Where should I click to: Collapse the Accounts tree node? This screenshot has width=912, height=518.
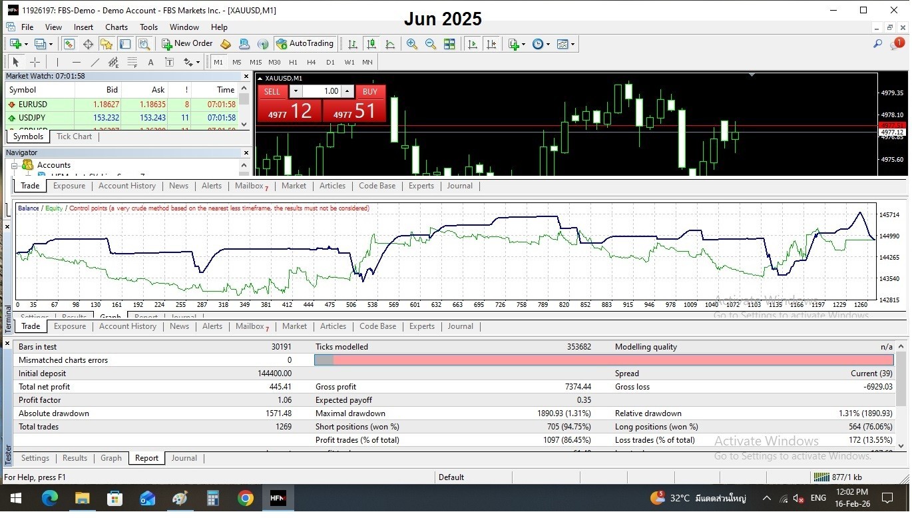coord(14,165)
